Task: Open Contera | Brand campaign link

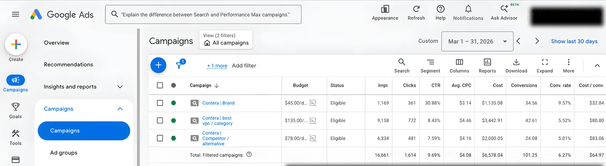Action: 219,103
